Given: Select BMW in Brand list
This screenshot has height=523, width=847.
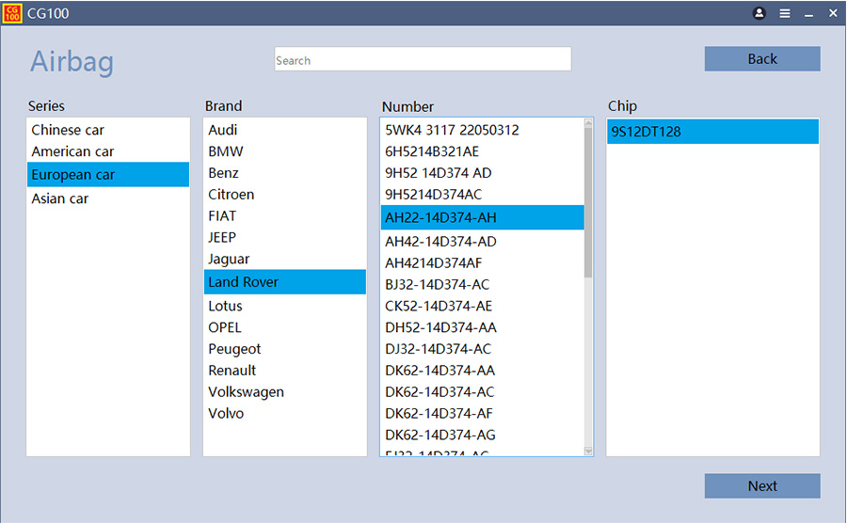Looking at the screenshot, I should [x=226, y=151].
